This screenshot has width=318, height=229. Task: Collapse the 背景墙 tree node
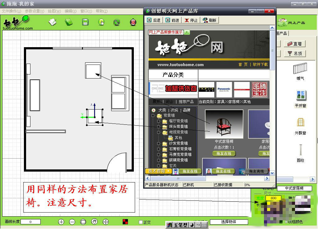[153, 116]
